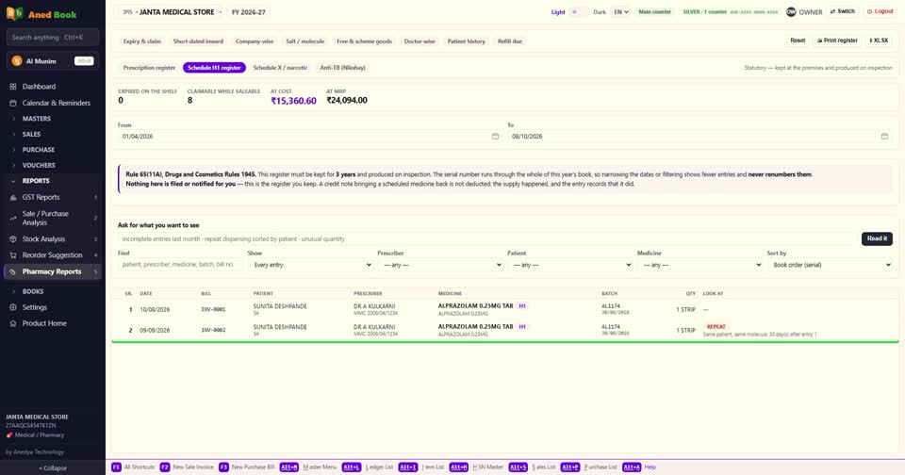Click the Alt+A Help key badge

[632, 467]
